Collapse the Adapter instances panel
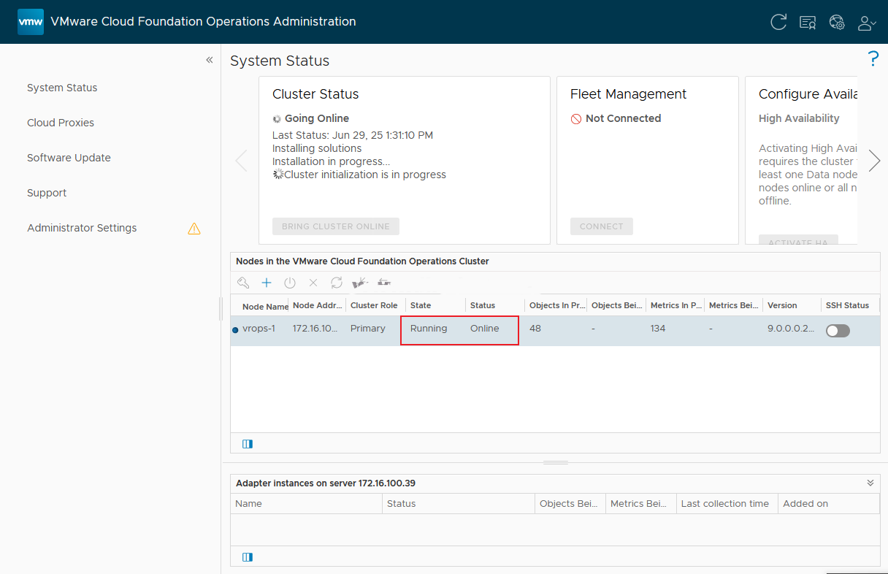The image size is (888, 574). click(x=870, y=483)
